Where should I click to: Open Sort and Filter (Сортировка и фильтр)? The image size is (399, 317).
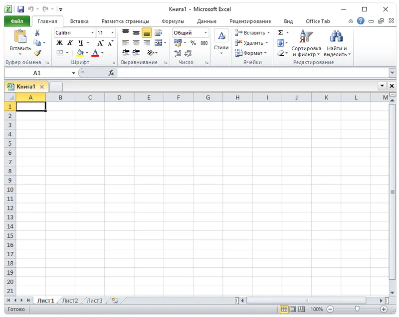coord(306,43)
